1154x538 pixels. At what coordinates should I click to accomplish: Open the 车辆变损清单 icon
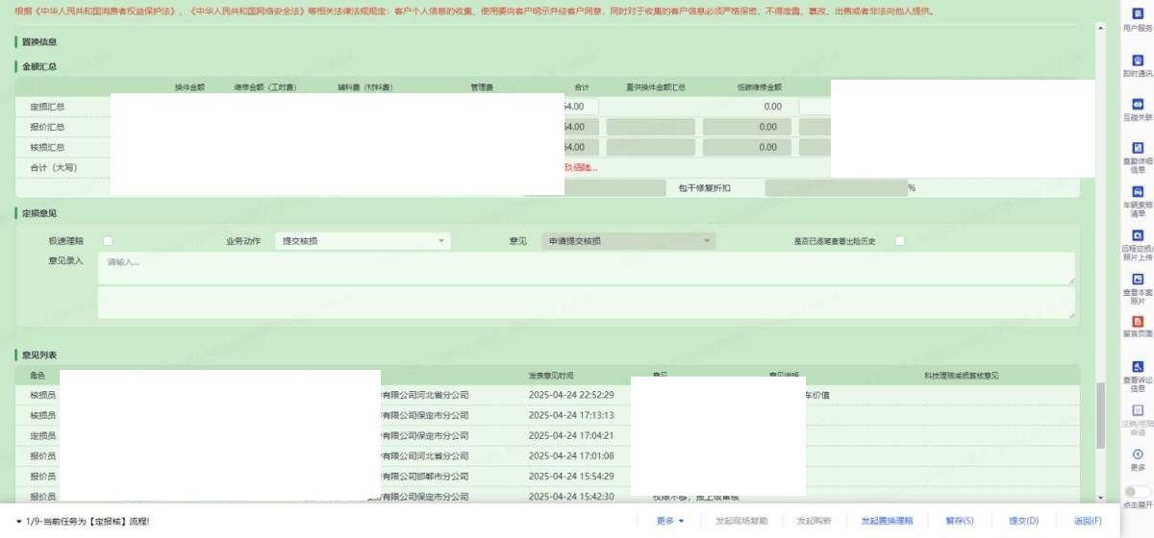coord(1138,192)
